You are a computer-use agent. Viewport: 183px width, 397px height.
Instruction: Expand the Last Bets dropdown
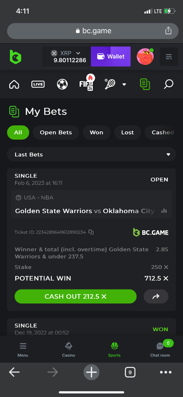[91, 154]
